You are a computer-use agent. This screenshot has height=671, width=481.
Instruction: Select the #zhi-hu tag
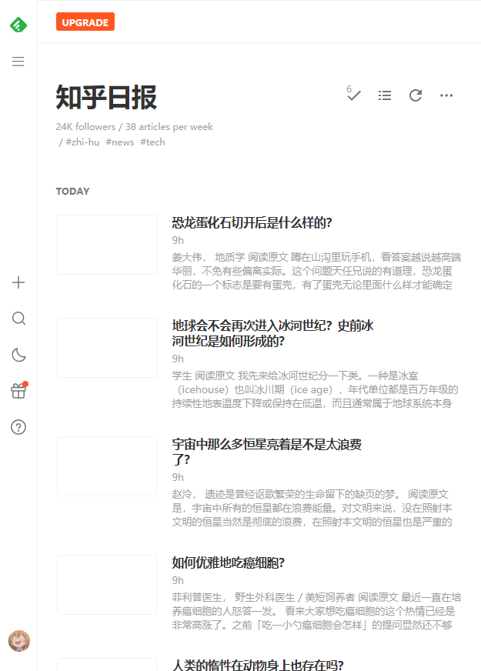pos(82,142)
